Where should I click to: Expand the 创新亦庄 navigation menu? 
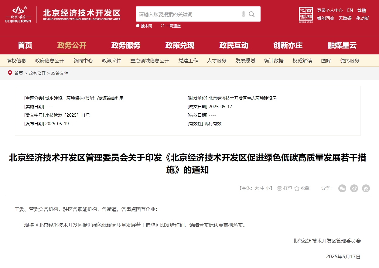point(288,45)
